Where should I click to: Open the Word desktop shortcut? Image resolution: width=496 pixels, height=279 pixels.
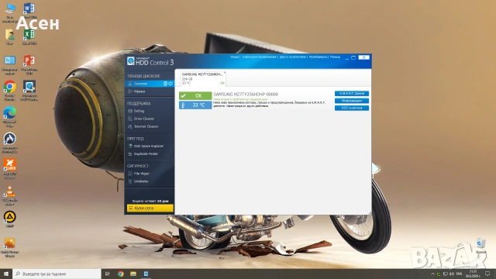(x=29, y=10)
